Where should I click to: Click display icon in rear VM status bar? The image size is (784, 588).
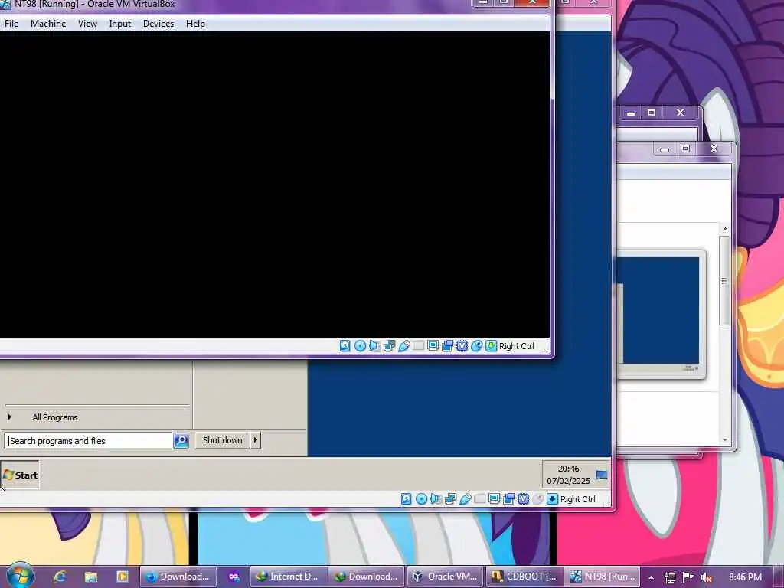(x=494, y=498)
